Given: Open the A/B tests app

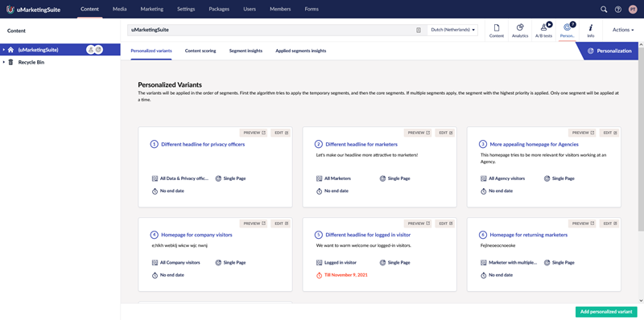Looking at the screenshot, I should coord(544,31).
